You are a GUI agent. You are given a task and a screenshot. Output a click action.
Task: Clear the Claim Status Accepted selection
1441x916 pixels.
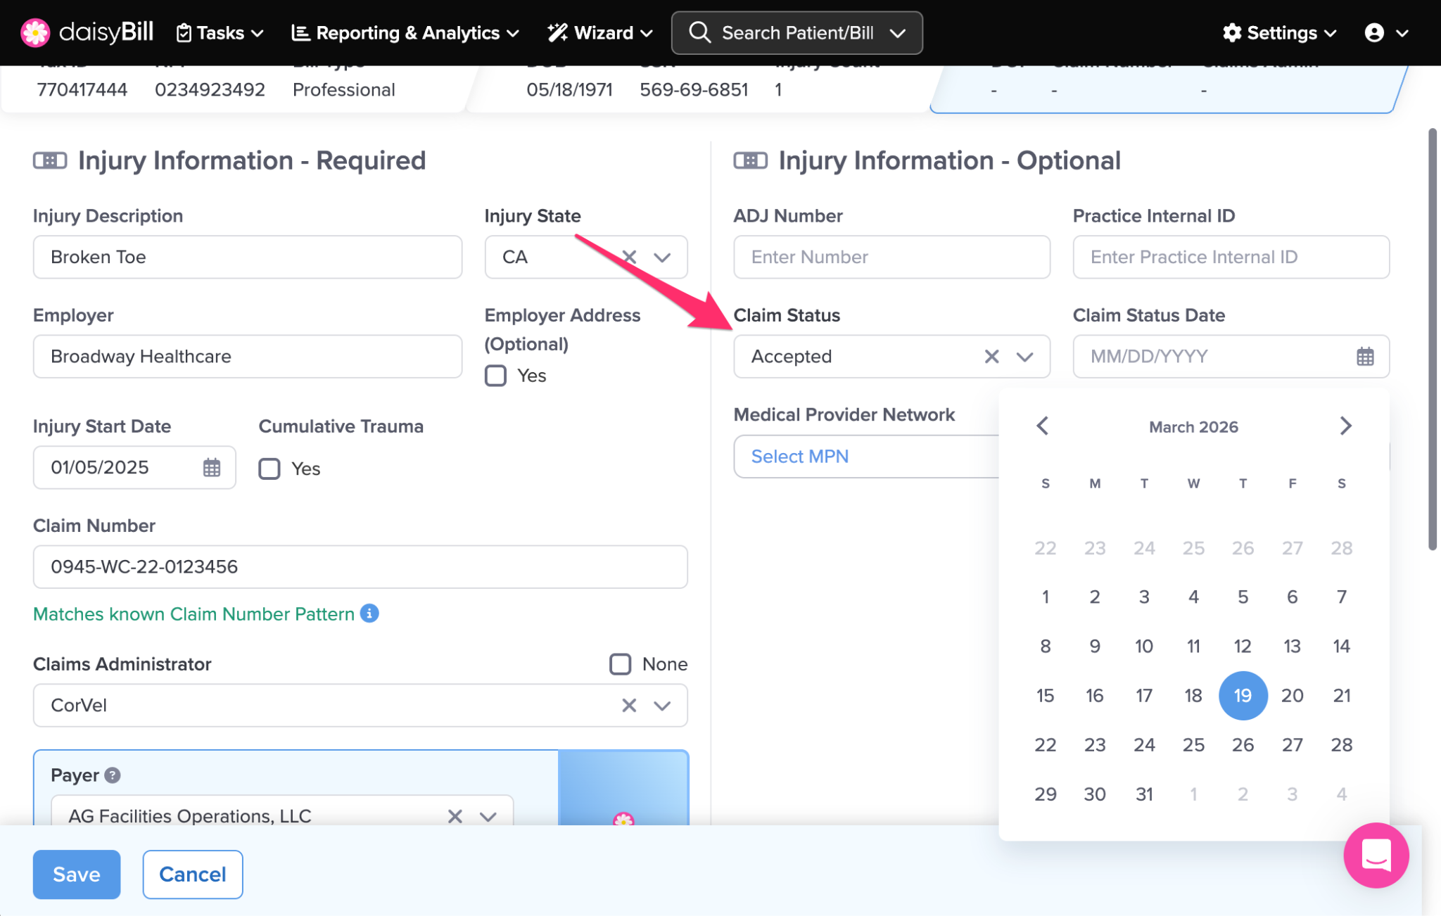[991, 357]
